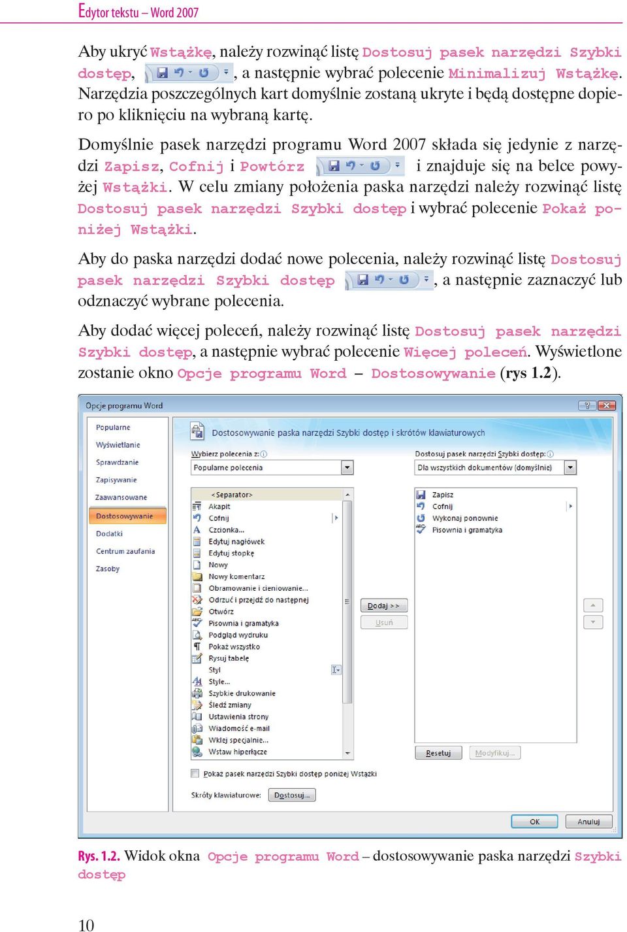
Task: Click the Styl combo box indicator in the list
Action: coord(336,670)
